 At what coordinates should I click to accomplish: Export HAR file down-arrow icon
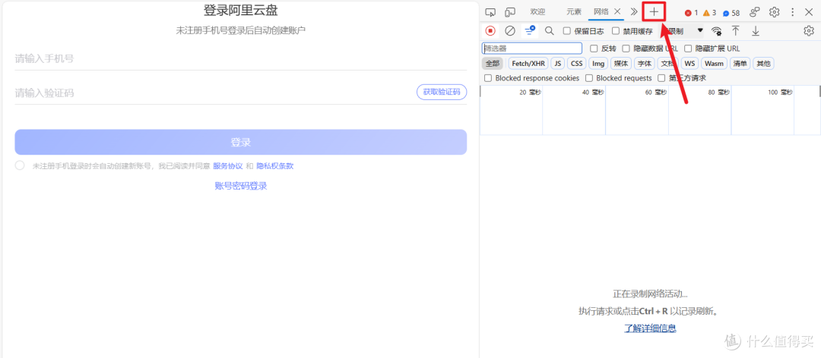[755, 31]
